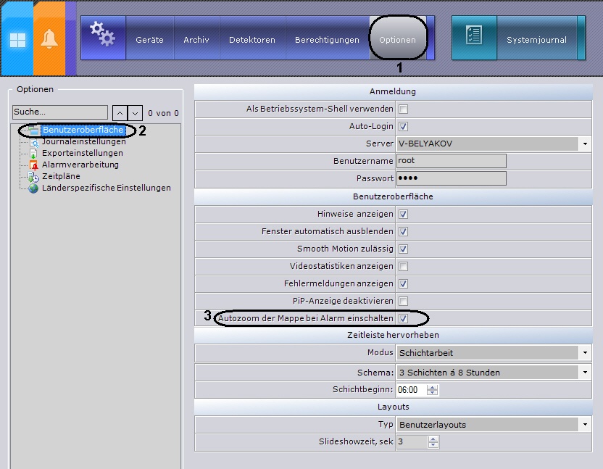The image size is (603, 469).
Task: Click the system journal checklist icon
Action: (x=474, y=36)
